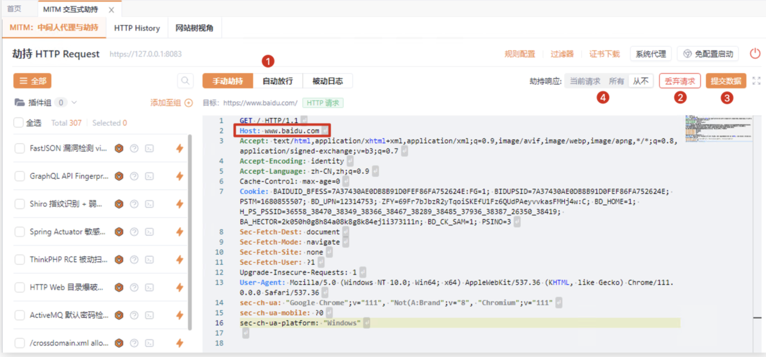
Task: Run ThinkPHP RCE plugin via lightning icon
Action: 180,260
